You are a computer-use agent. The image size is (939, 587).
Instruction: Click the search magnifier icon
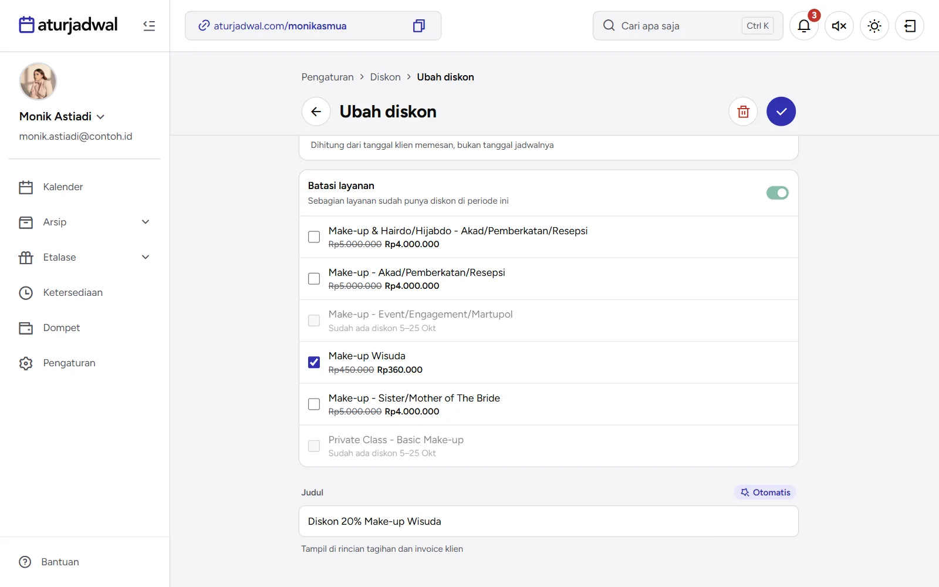click(x=609, y=26)
